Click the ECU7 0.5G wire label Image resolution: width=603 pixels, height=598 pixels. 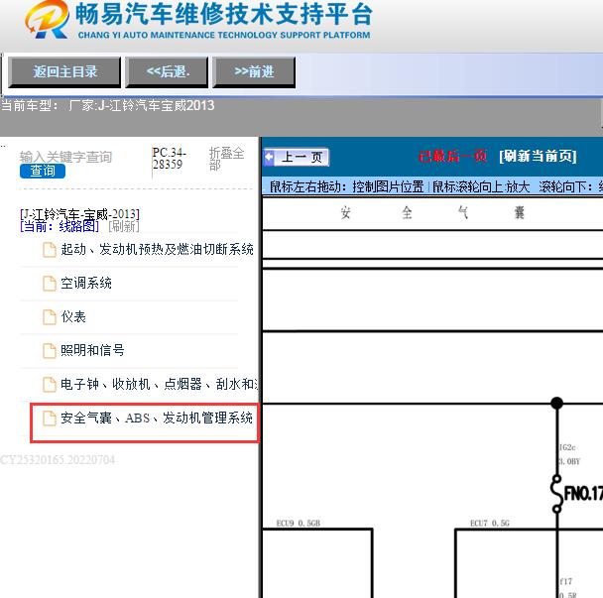(489, 523)
